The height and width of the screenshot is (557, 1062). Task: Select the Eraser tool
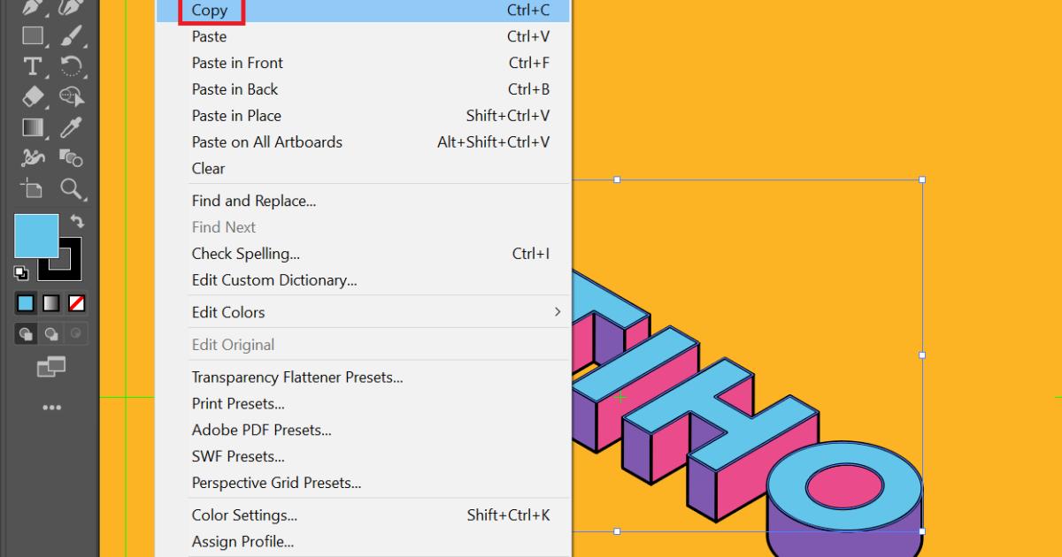point(33,95)
